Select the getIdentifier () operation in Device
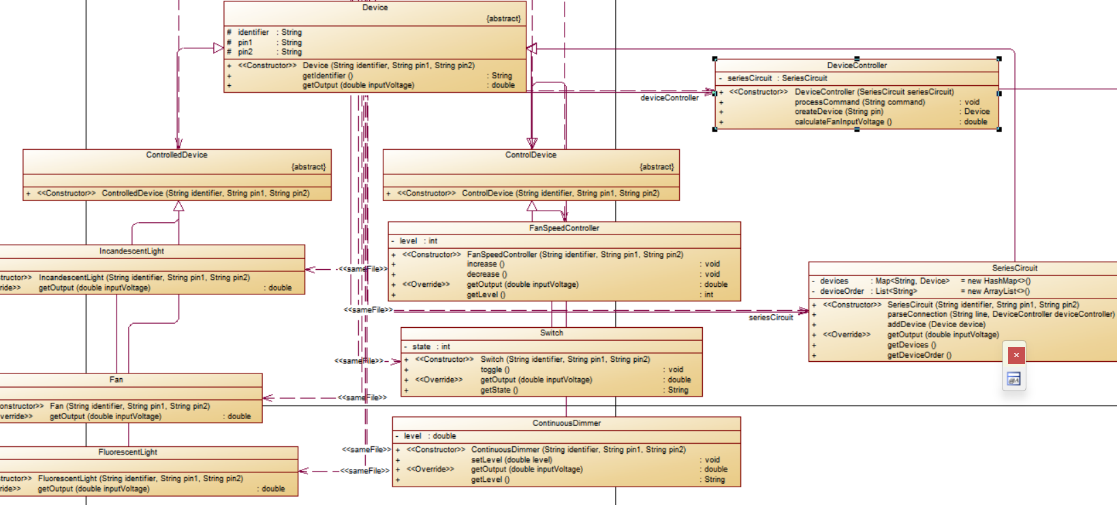 [371, 76]
